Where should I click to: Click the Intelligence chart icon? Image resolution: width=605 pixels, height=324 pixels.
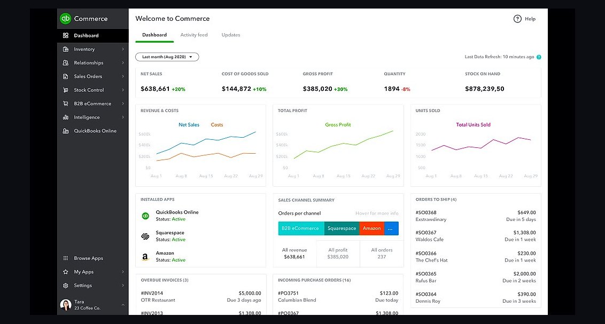[66, 117]
